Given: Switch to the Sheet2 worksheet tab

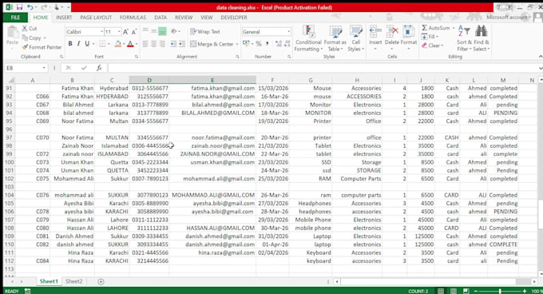Looking at the screenshot, I should pyautogui.click(x=74, y=281).
